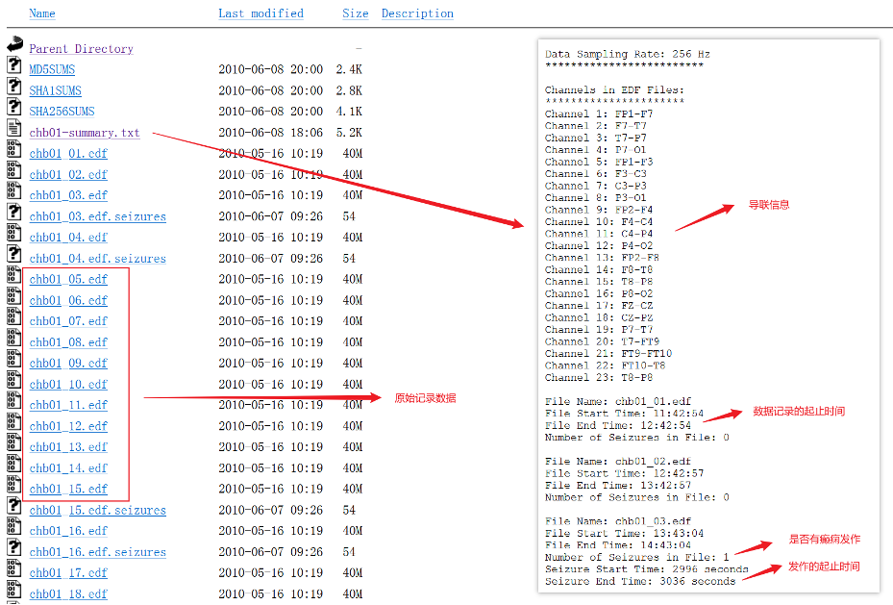Click the binary file icon beside chb01_02.edf
The height and width of the screenshot is (605, 893).
[x=14, y=170]
